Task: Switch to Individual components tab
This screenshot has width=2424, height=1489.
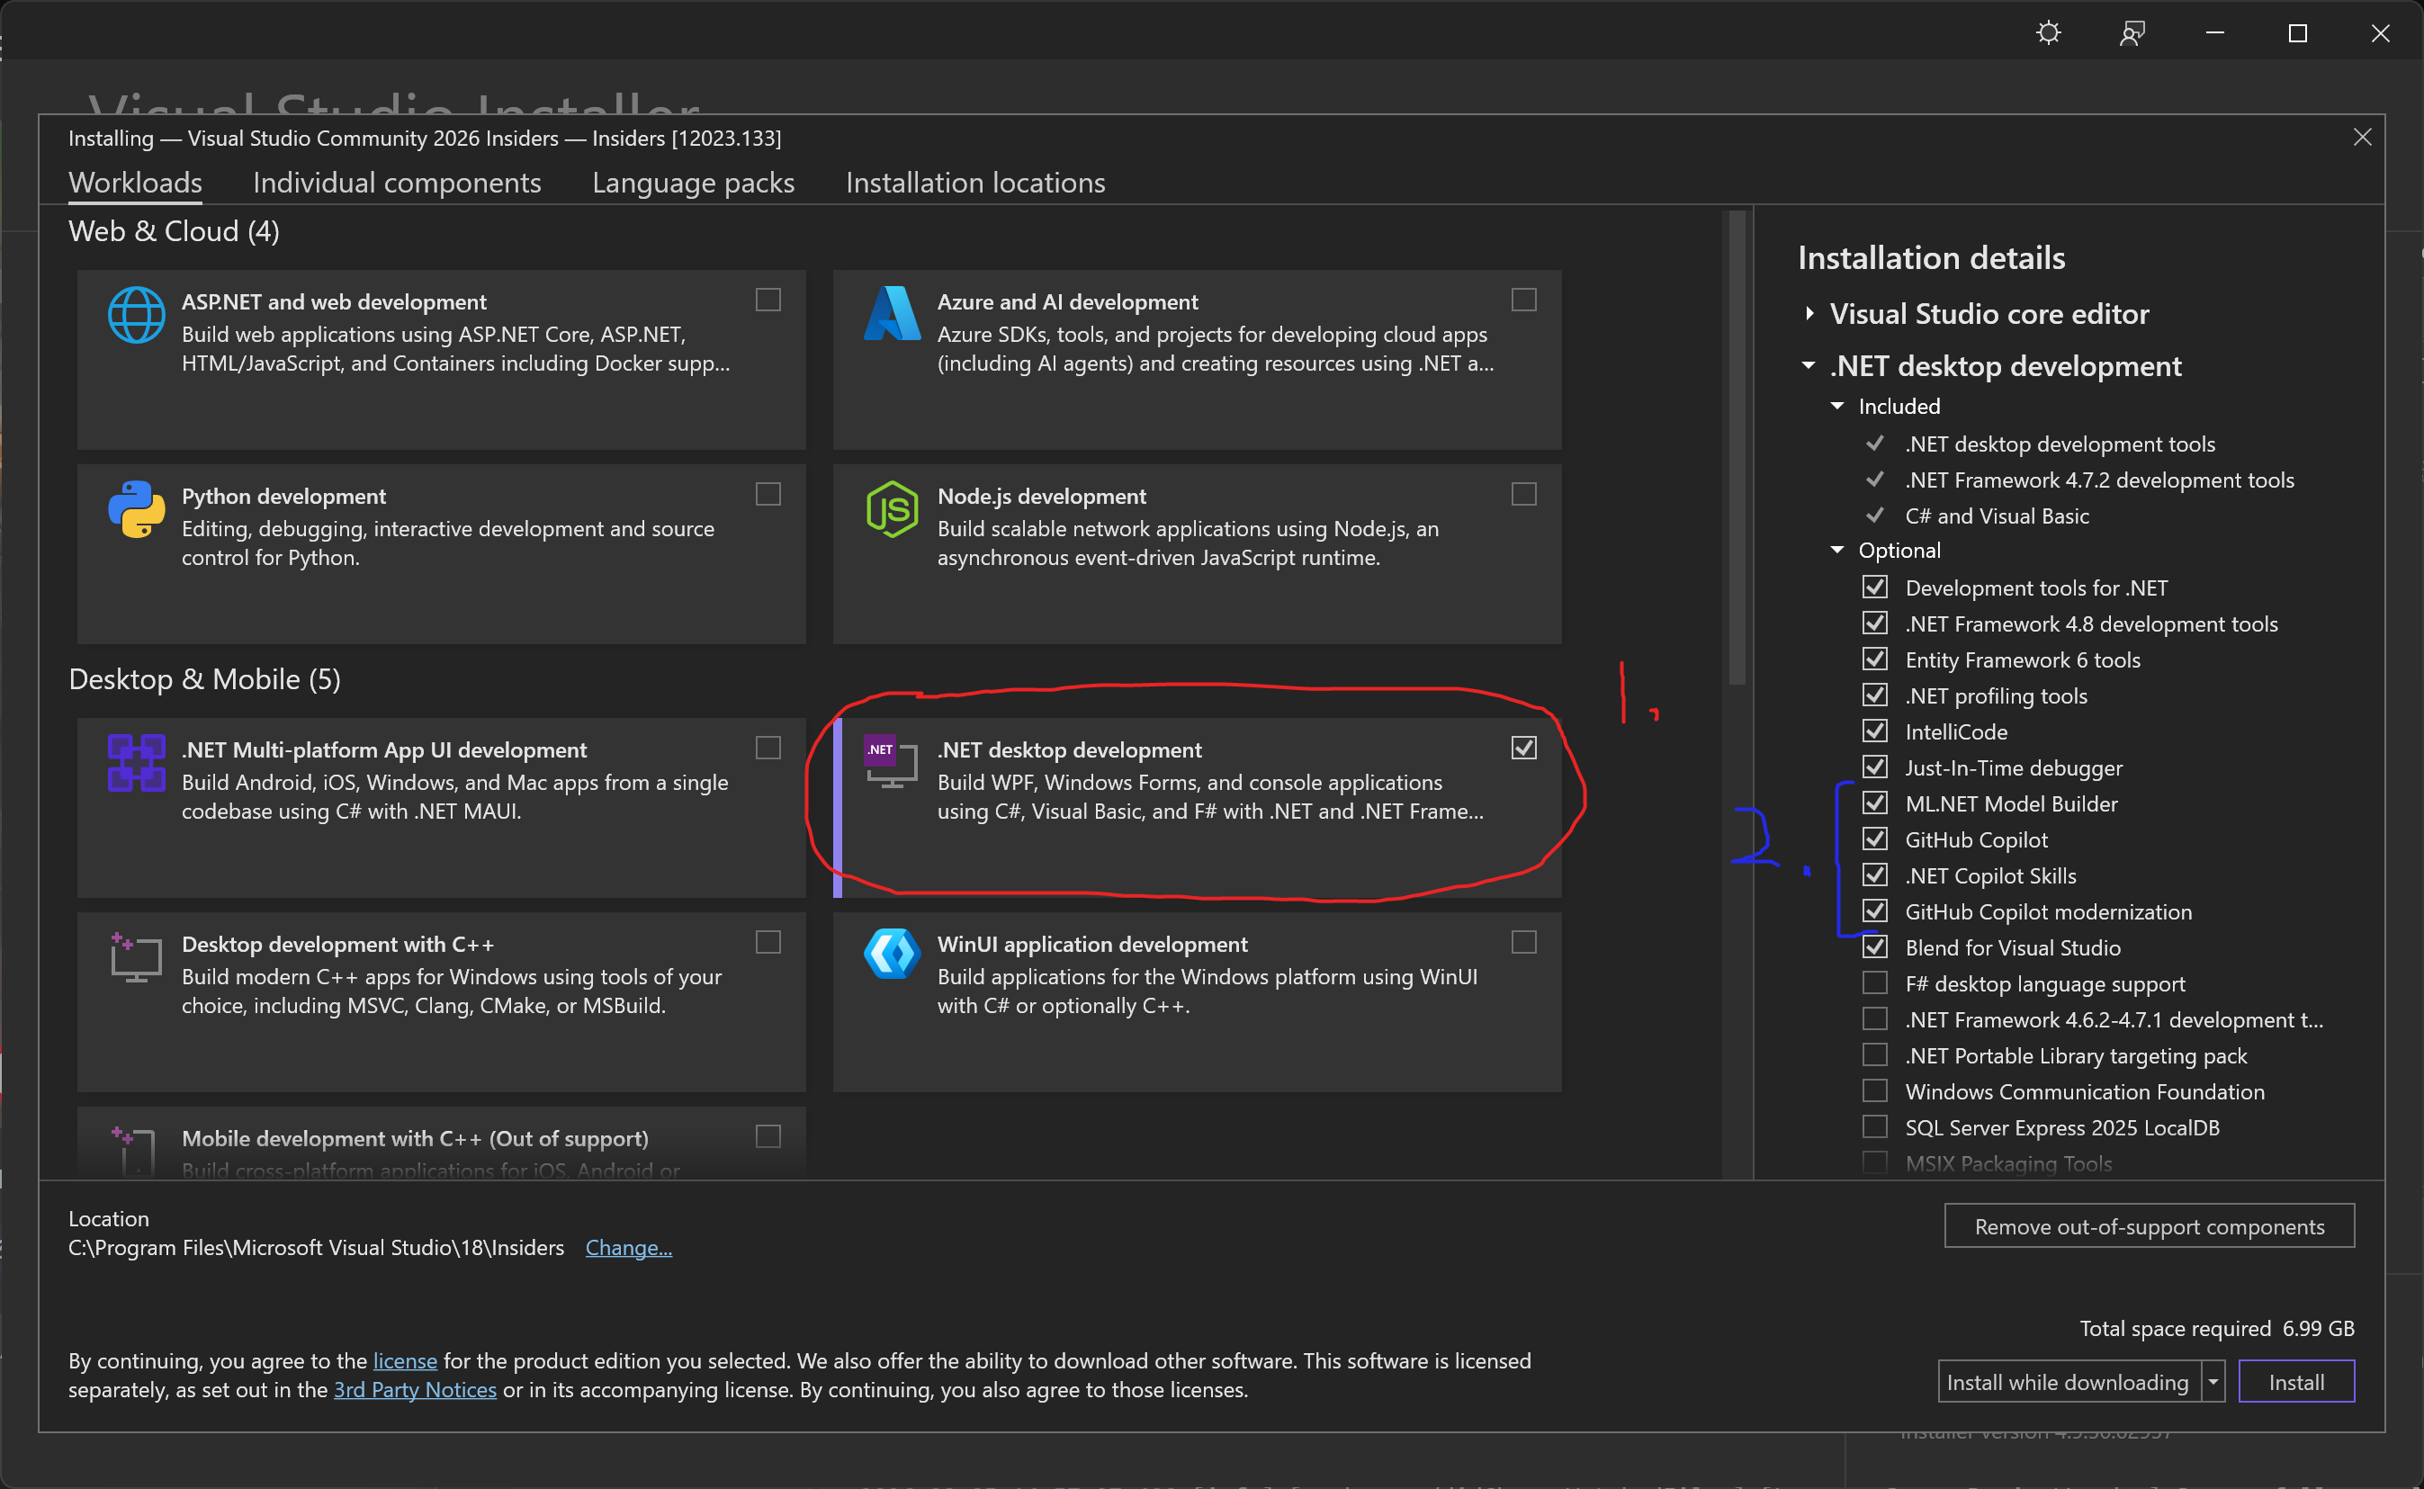Action: [x=397, y=184]
